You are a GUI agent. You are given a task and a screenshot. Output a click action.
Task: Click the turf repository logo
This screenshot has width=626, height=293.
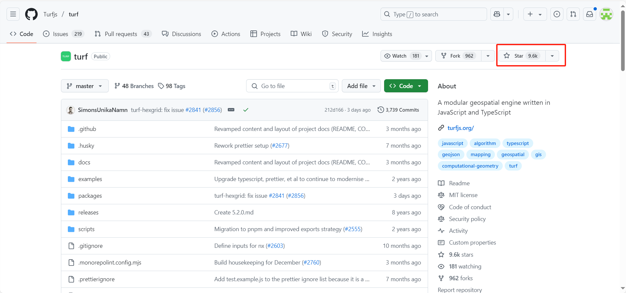(x=66, y=56)
